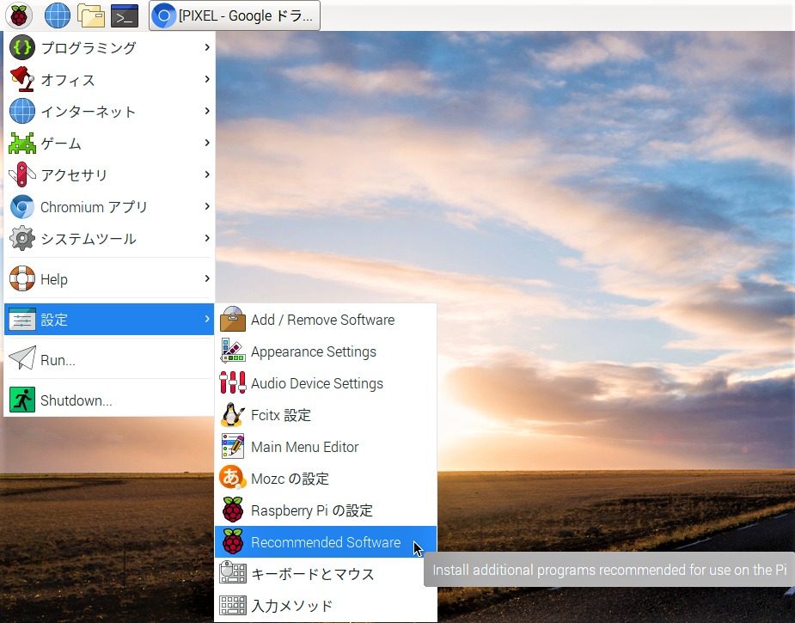Viewport: 795px width, 623px height.
Task: Click the Audio Device Settings mixer icon
Action: point(233,382)
